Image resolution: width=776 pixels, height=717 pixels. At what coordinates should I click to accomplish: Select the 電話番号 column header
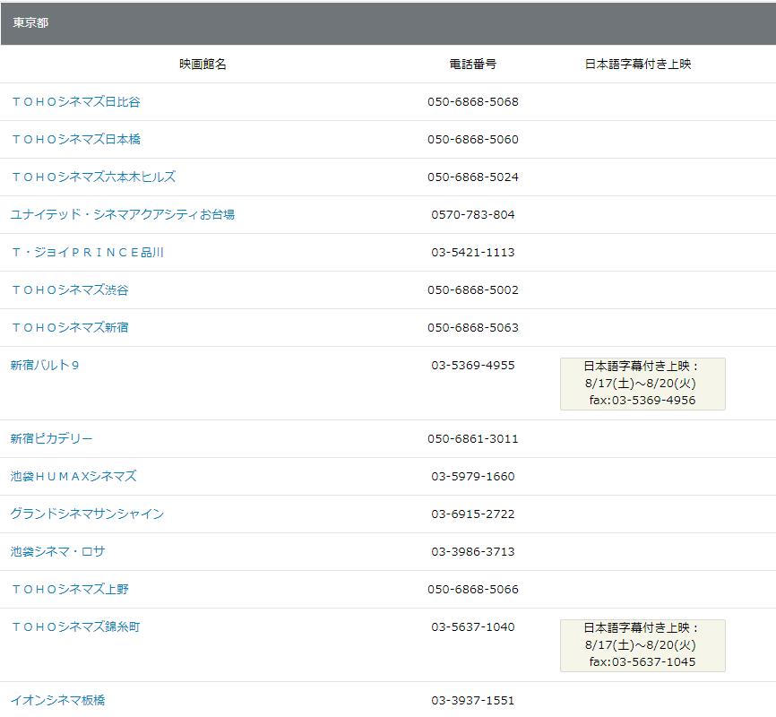click(472, 64)
